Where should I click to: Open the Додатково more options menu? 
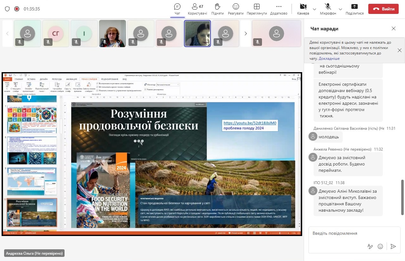[x=279, y=7]
